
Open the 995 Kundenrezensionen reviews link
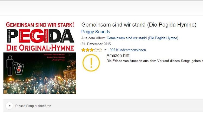click(127, 50)
